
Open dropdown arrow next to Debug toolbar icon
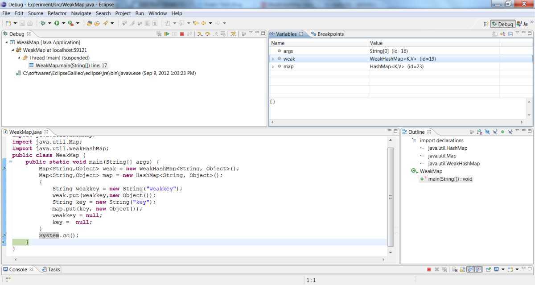point(49,23)
